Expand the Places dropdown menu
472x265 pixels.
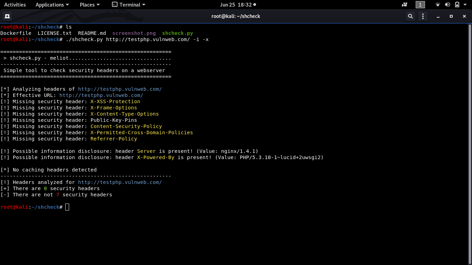(x=89, y=5)
